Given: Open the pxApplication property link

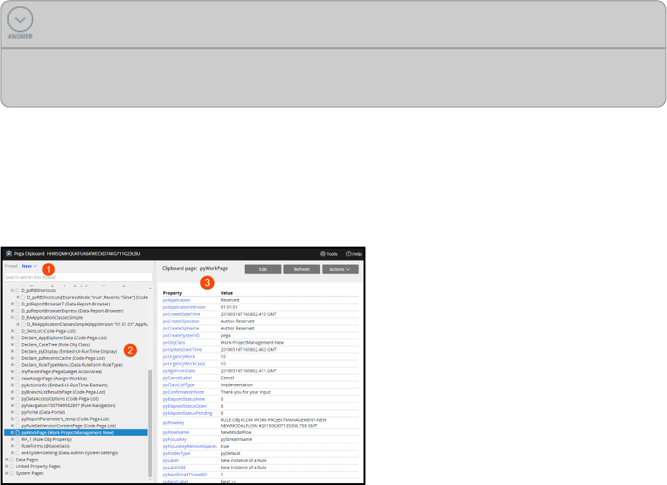Looking at the screenshot, I should 176,300.
